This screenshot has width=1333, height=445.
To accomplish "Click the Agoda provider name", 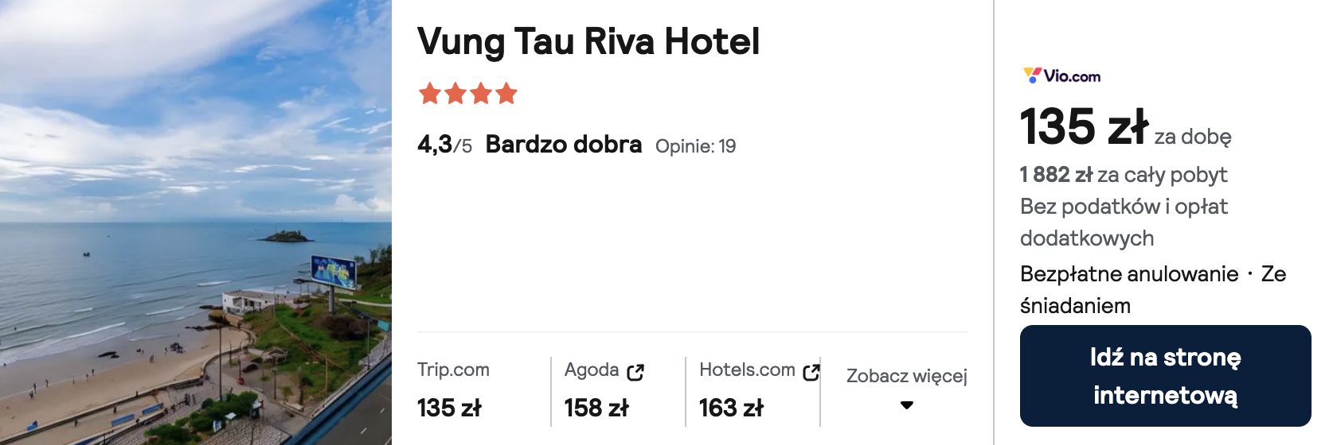I will (592, 370).
